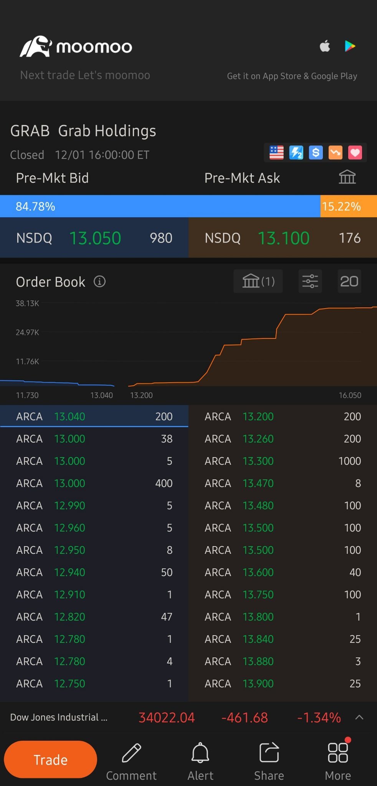Tap the US flag market icon
The image size is (377, 786).
[276, 153]
